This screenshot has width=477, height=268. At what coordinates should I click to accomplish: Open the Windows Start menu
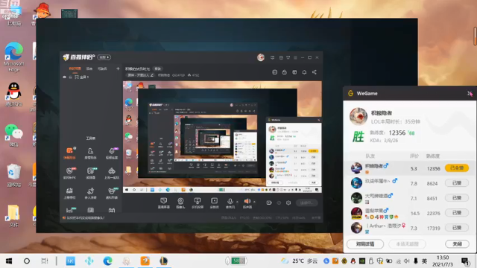pos(9,261)
